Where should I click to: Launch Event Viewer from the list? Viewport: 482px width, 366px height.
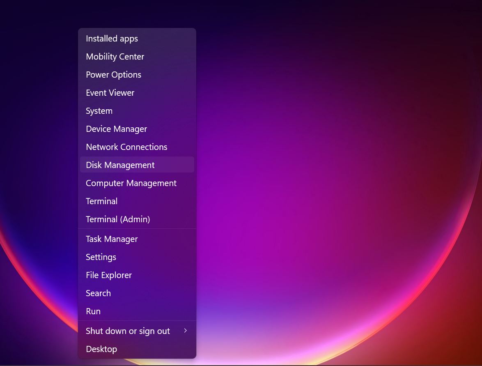137,92
